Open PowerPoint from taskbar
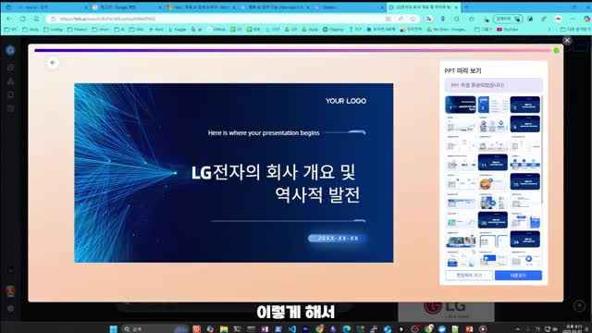The image size is (592, 333). 469,329
